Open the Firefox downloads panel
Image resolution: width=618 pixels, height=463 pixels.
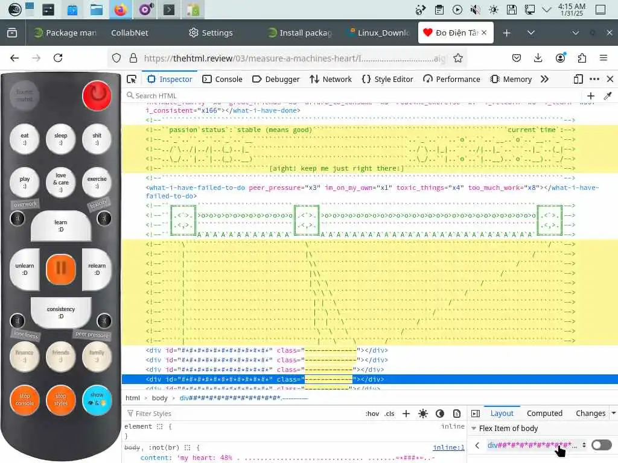(x=538, y=58)
